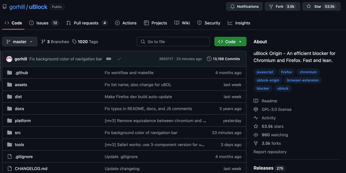This screenshot has height=173, width=346.
Task: Select the branches icon beside 3 Branches
Action: (x=43, y=41)
